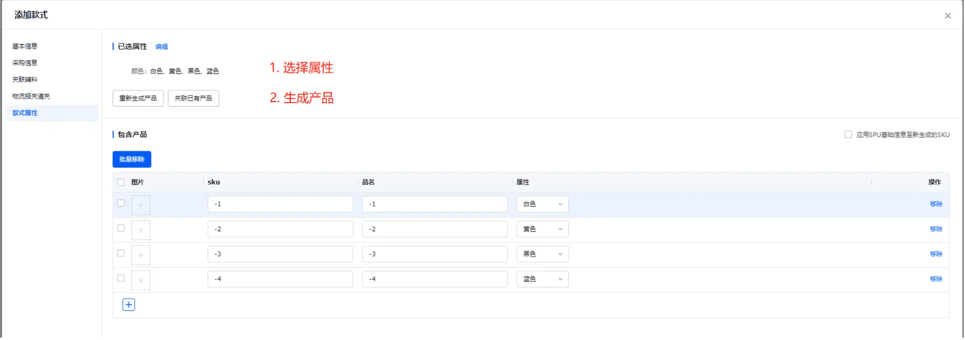Click the 编辑 link beside 已选属性
The image size is (965, 340).
pyautogui.click(x=162, y=47)
